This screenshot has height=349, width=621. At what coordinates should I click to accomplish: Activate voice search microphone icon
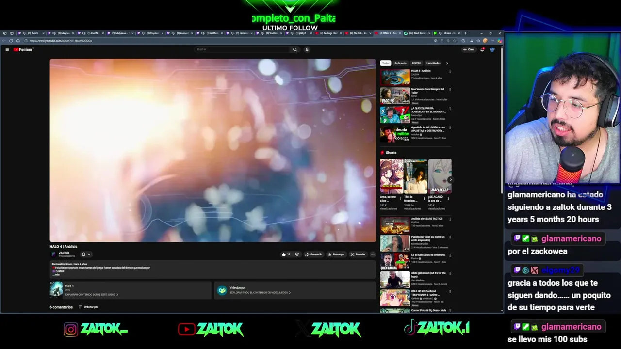pyautogui.click(x=307, y=49)
